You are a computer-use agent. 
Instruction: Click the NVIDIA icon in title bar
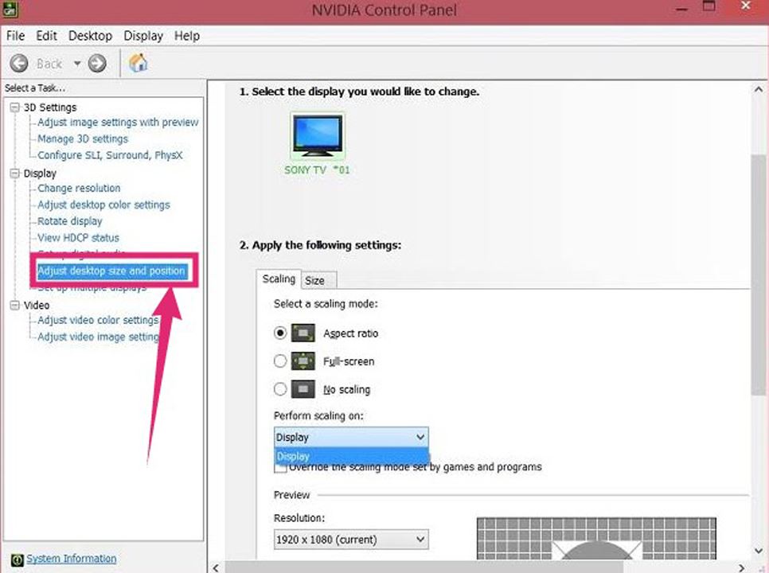[9, 9]
